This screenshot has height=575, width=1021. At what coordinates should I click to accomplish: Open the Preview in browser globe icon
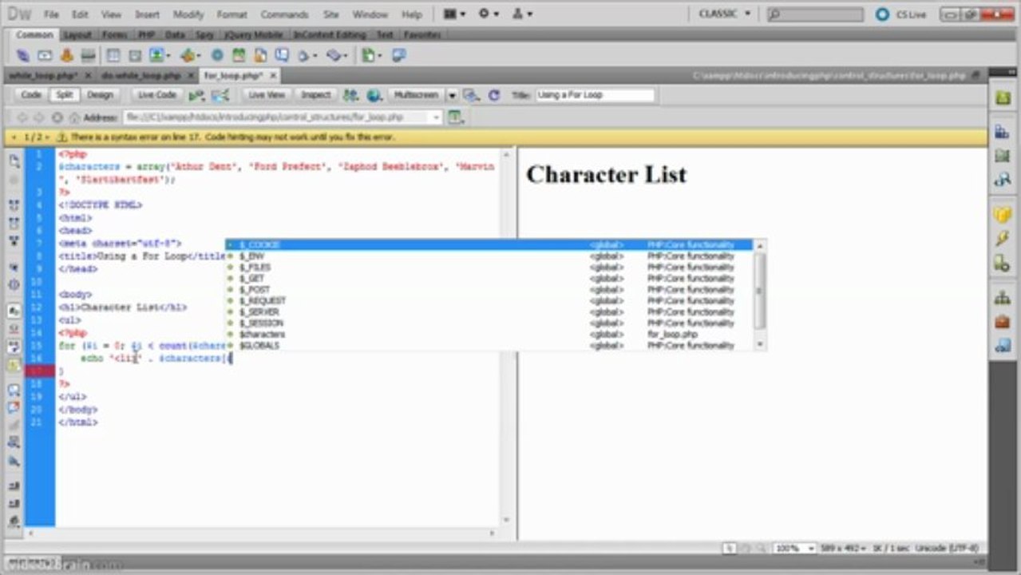click(374, 94)
